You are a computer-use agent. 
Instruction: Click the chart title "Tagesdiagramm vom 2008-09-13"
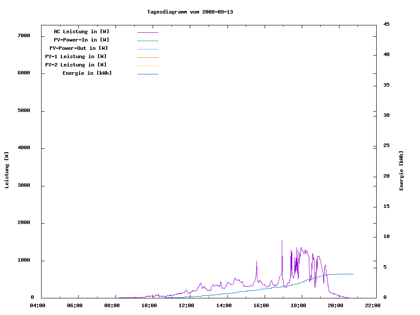click(x=190, y=12)
